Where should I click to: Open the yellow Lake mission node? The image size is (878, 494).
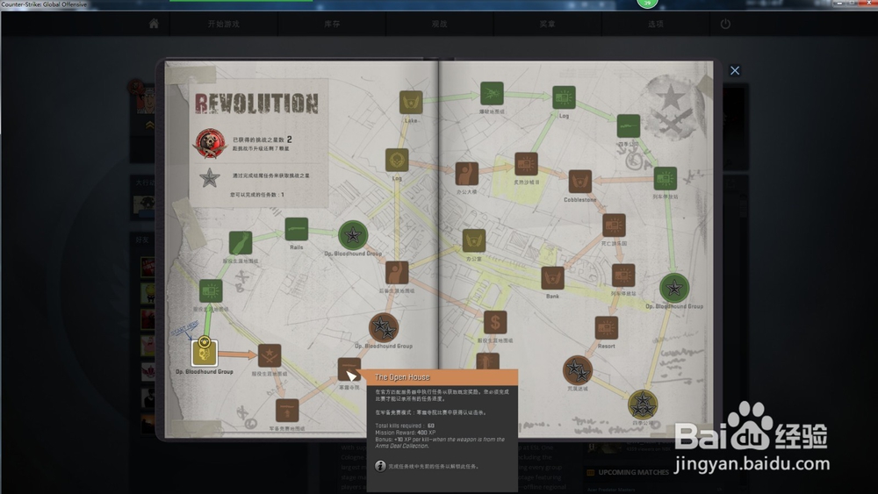[411, 103]
